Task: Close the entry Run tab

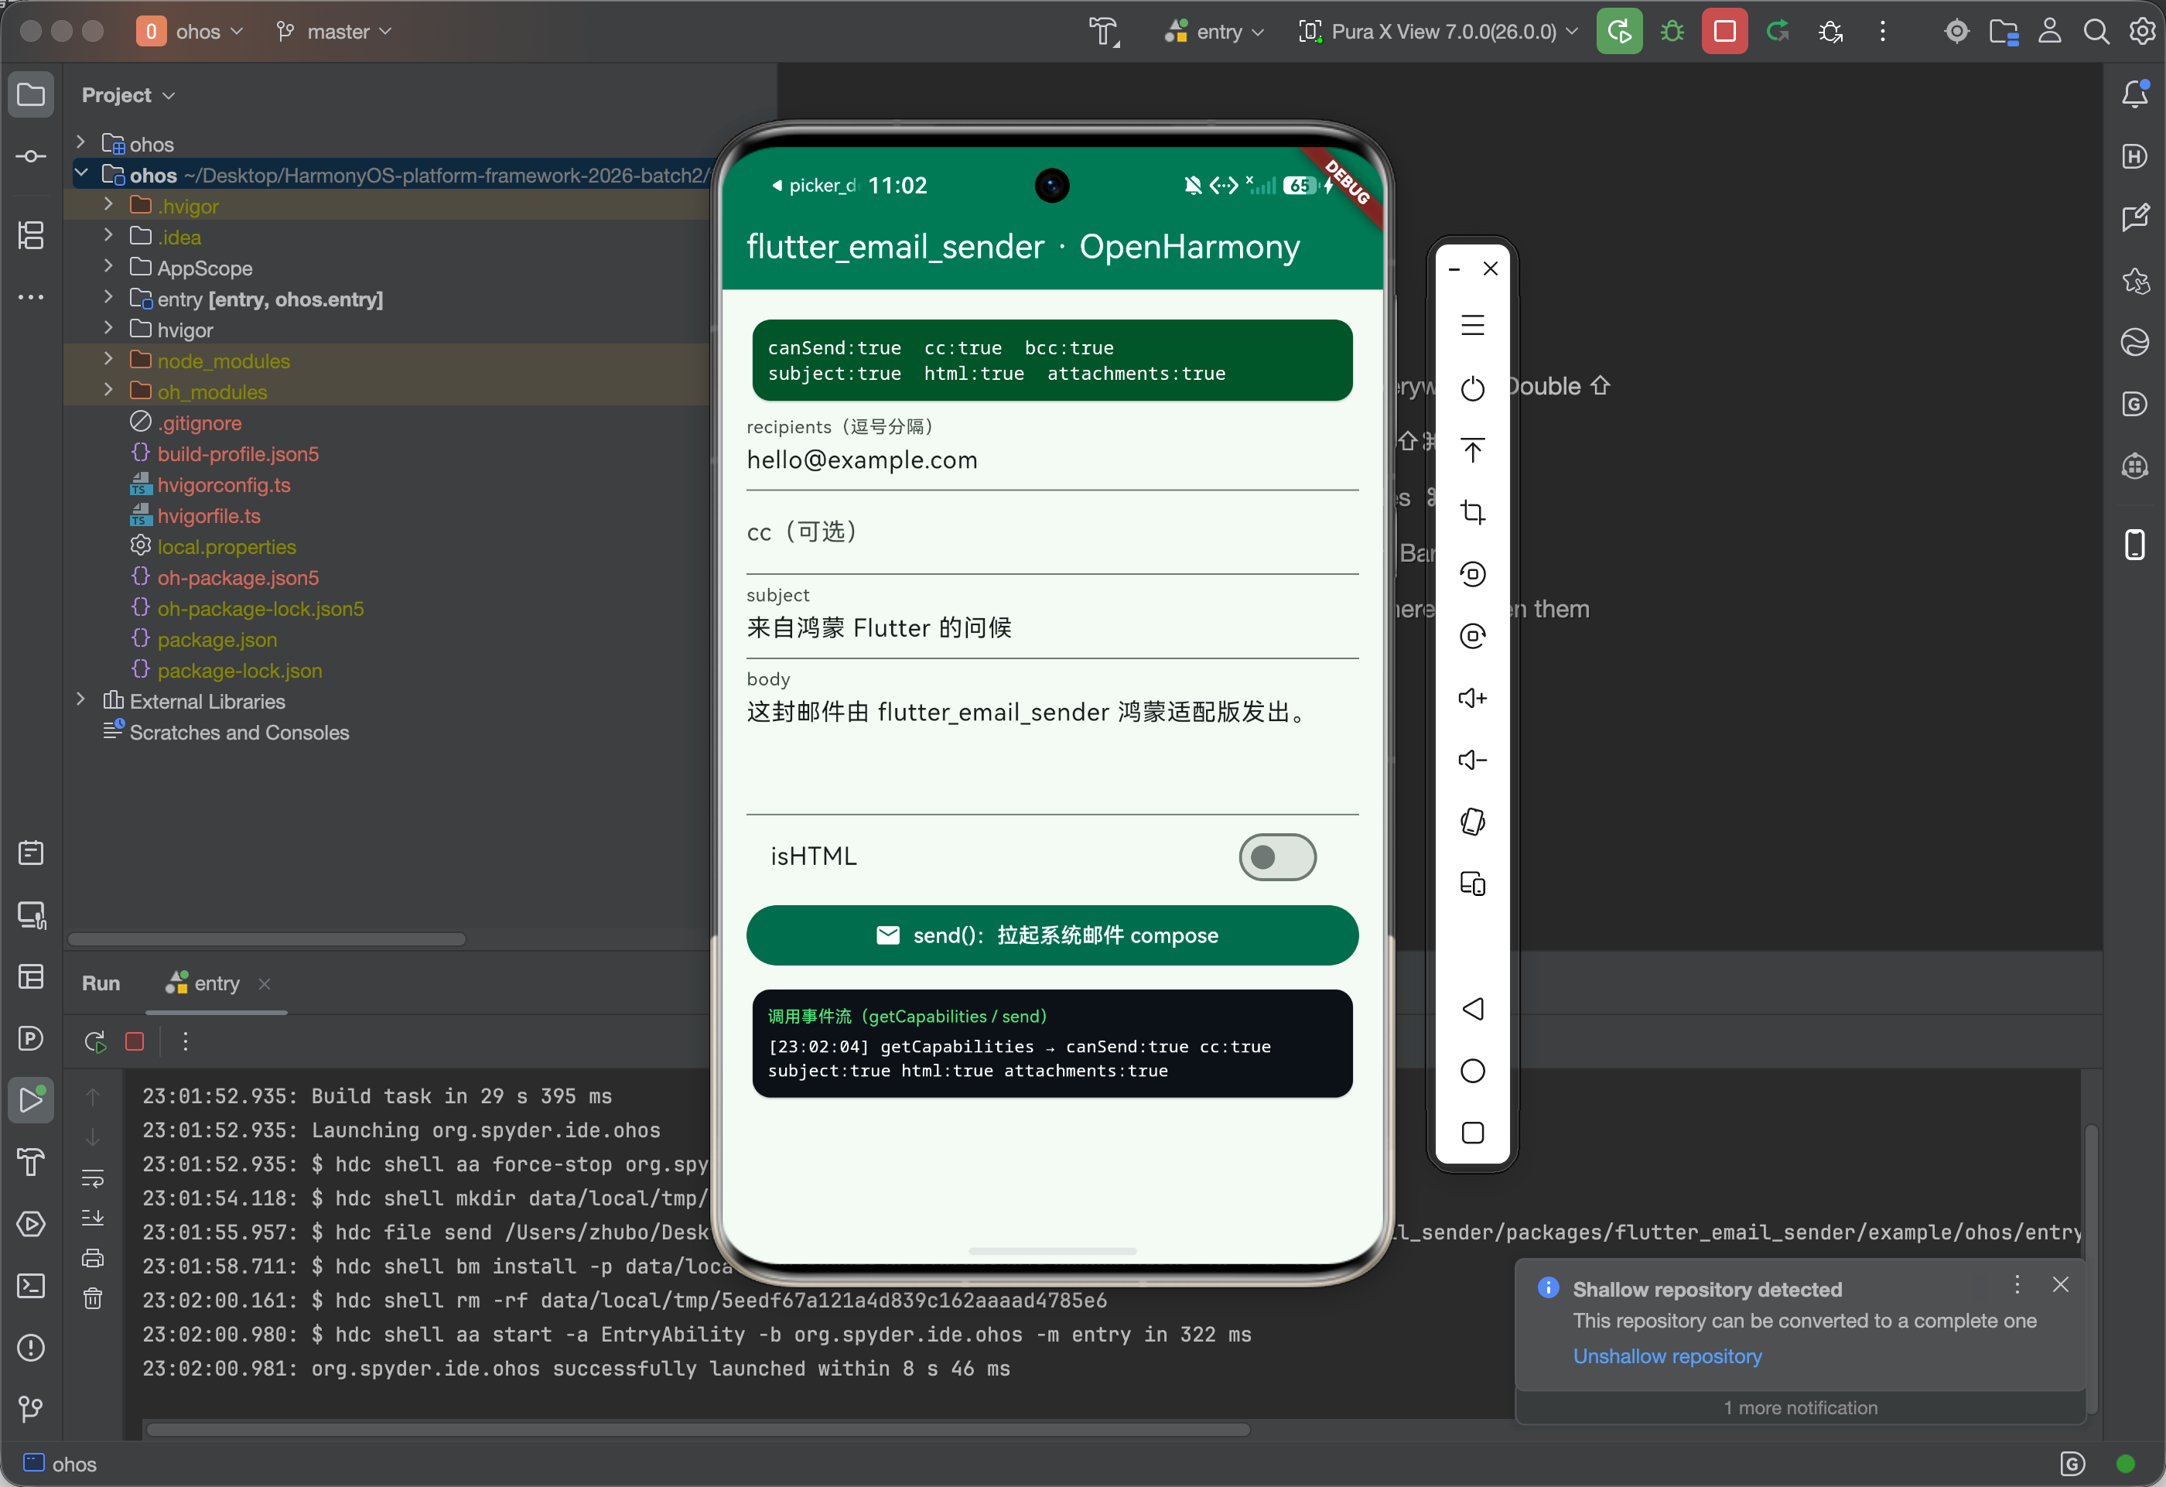Action: coord(265,983)
